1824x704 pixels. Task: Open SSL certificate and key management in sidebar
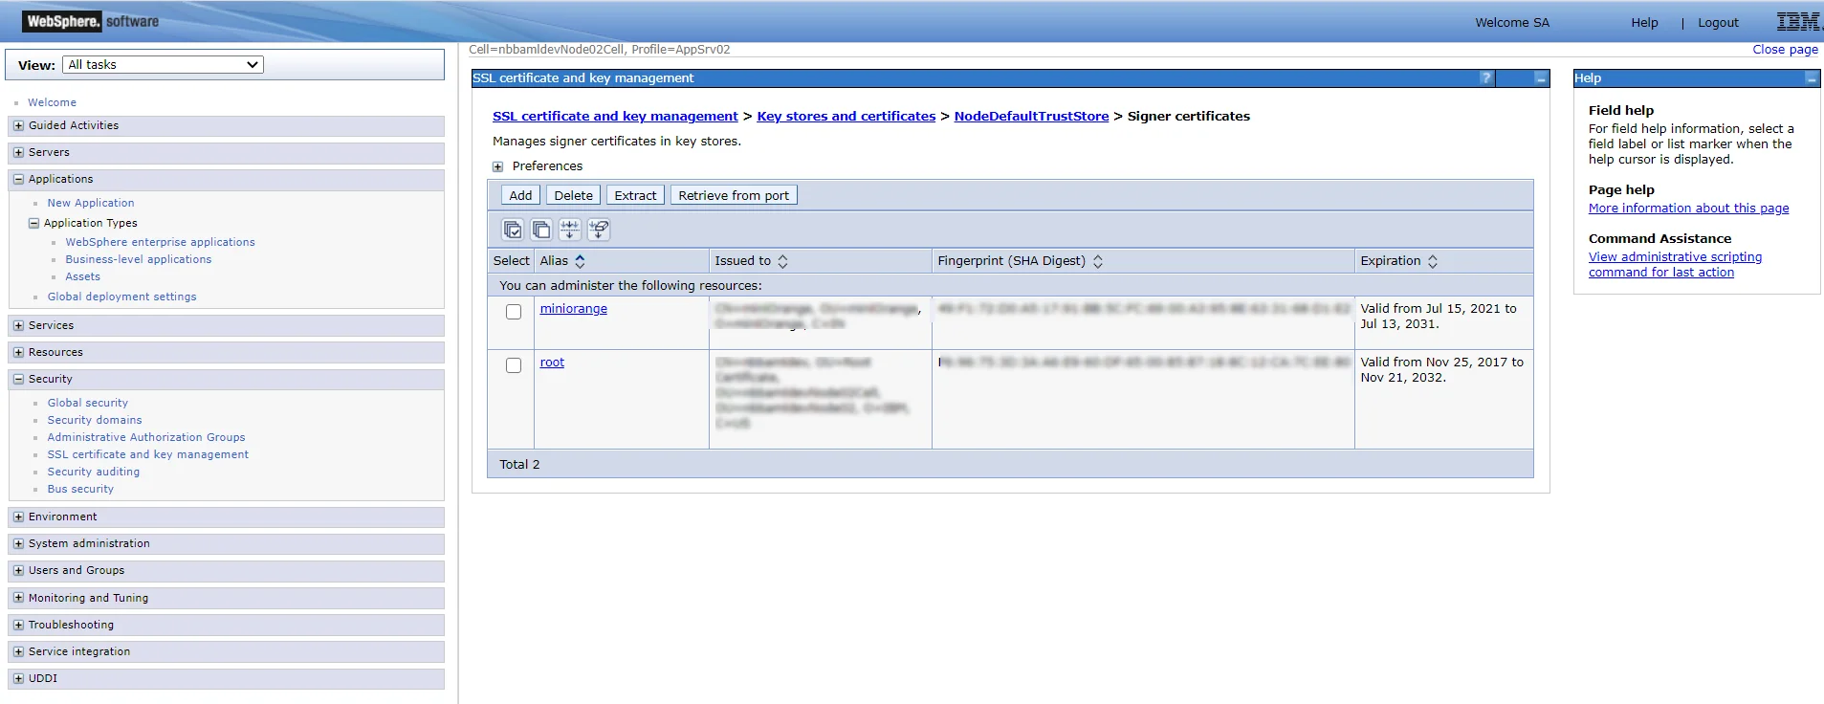tap(148, 454)
